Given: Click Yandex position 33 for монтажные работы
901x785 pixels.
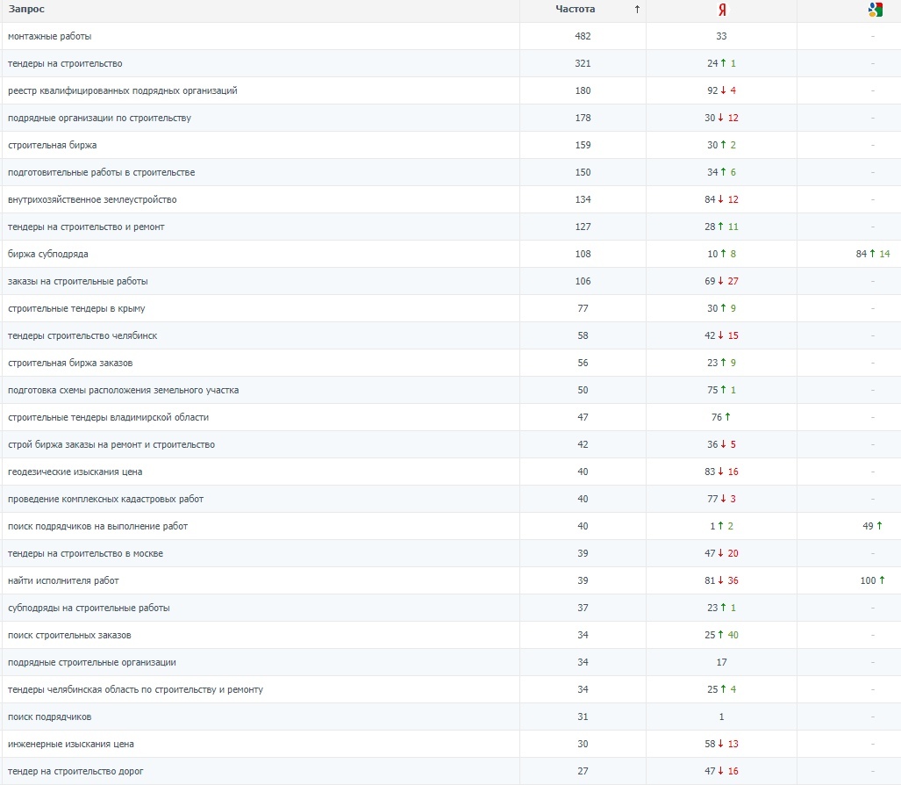Looking at the screenshot, I should [721, 36].
